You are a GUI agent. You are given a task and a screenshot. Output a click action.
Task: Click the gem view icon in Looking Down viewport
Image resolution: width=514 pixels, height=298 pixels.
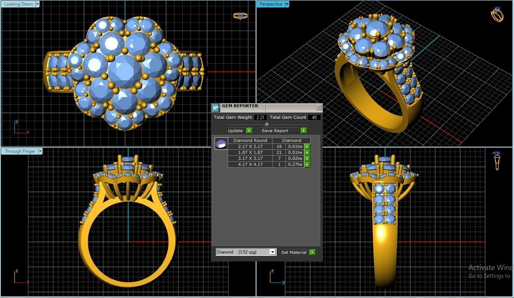tap(240, 16)
